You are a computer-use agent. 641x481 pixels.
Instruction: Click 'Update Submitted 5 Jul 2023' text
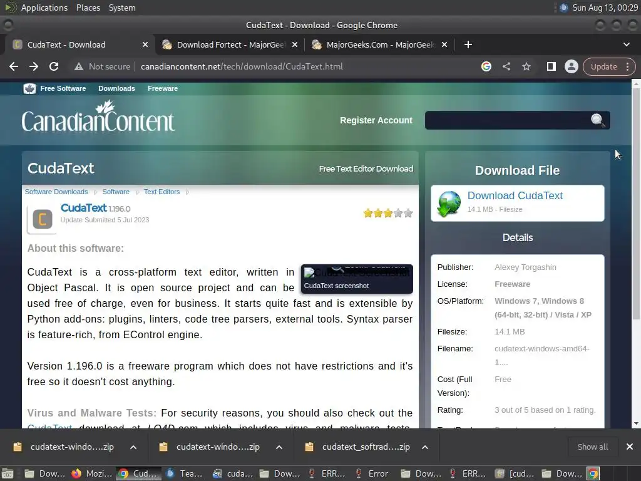coord(105,220)
